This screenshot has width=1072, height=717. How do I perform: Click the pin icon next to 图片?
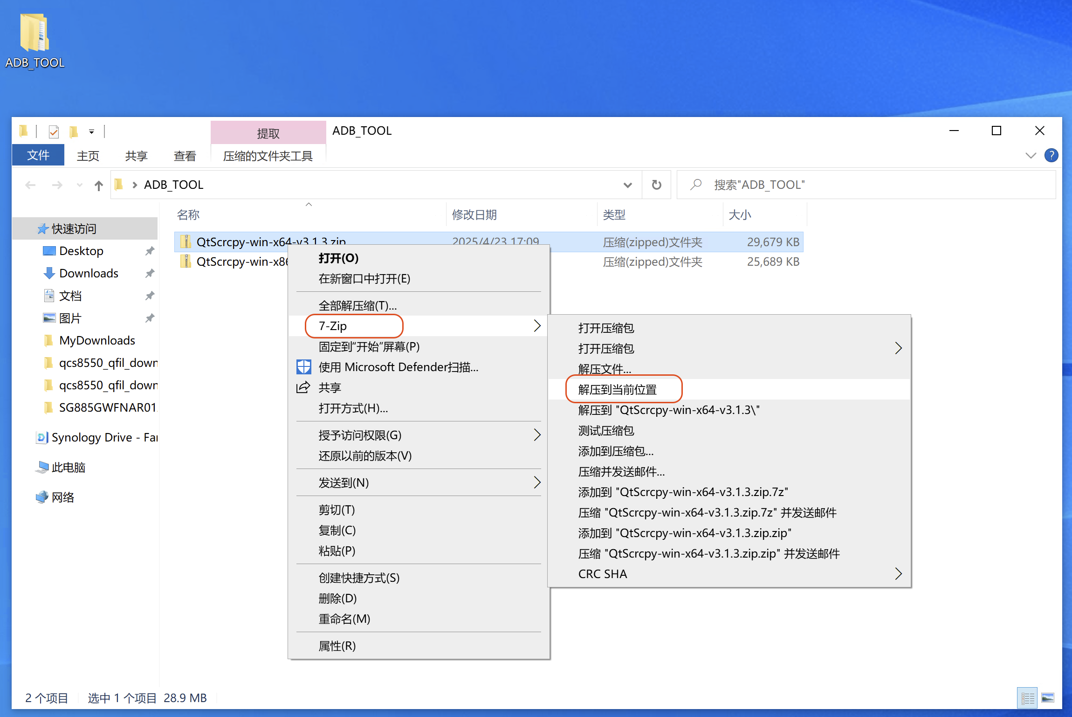pos(149,318)
